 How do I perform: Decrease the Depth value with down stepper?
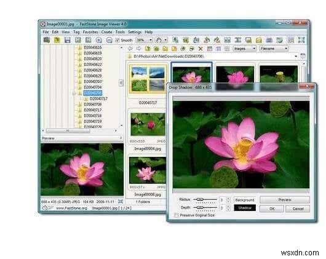coord(228,210)
